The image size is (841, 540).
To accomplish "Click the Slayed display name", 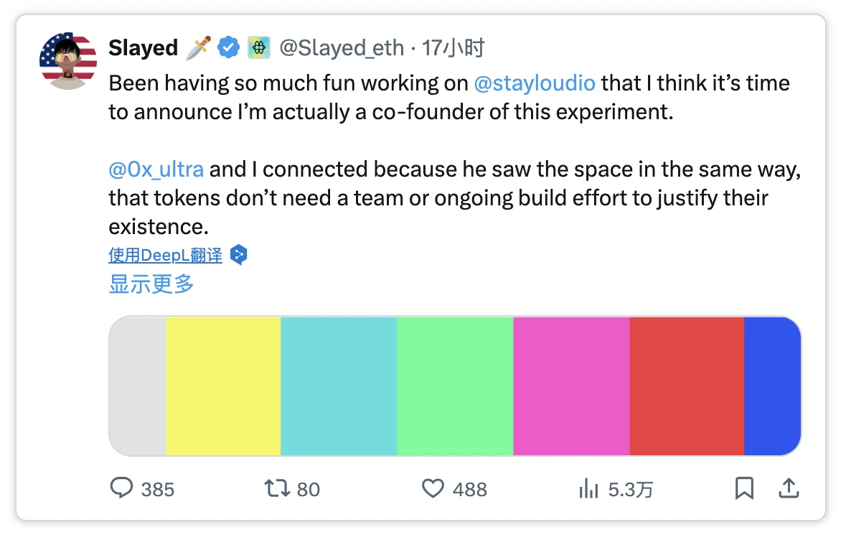I will tap(143, 48).
